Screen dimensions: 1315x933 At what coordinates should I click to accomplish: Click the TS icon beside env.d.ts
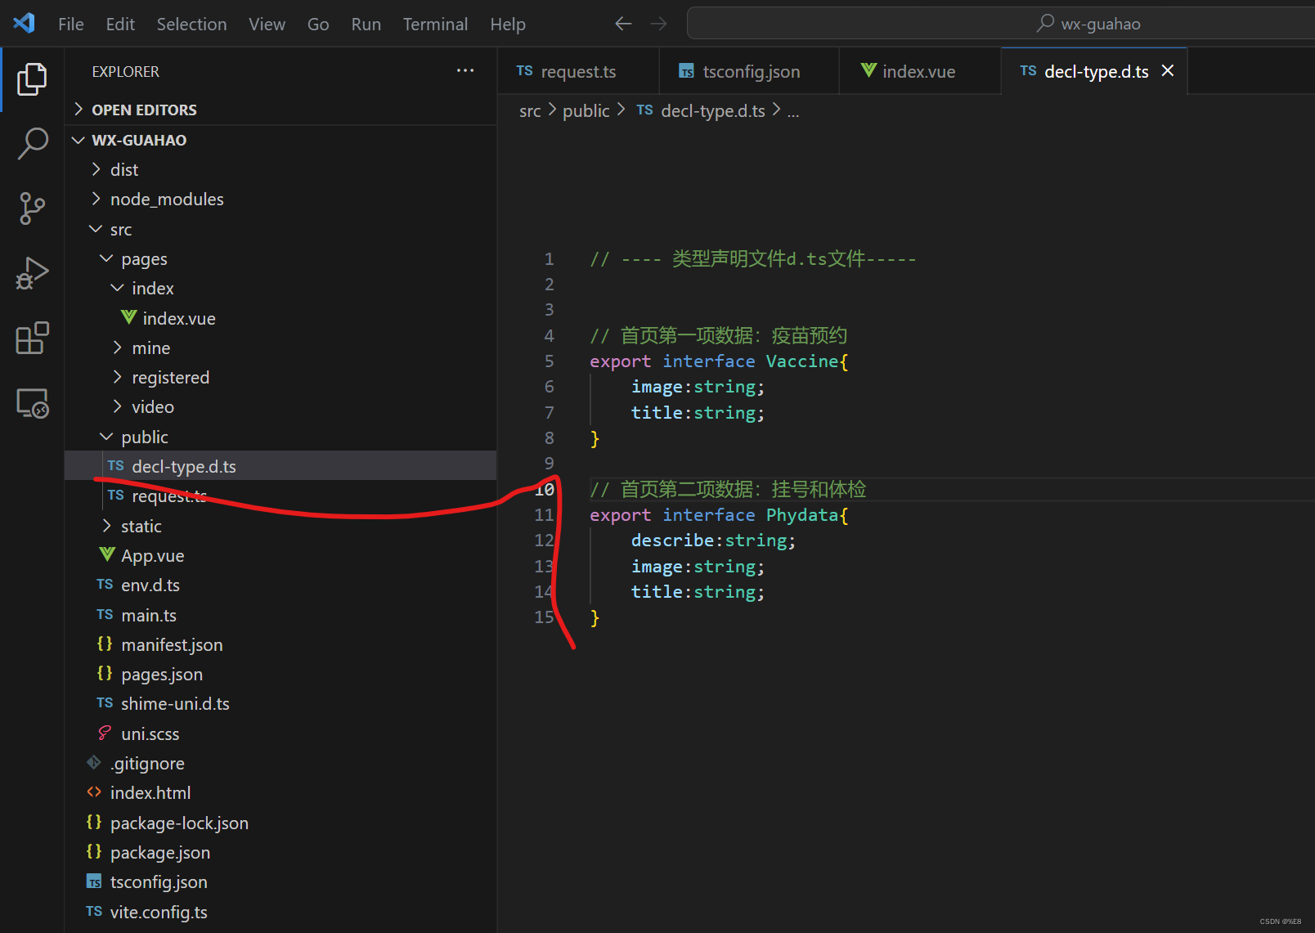tap(105, 584)
